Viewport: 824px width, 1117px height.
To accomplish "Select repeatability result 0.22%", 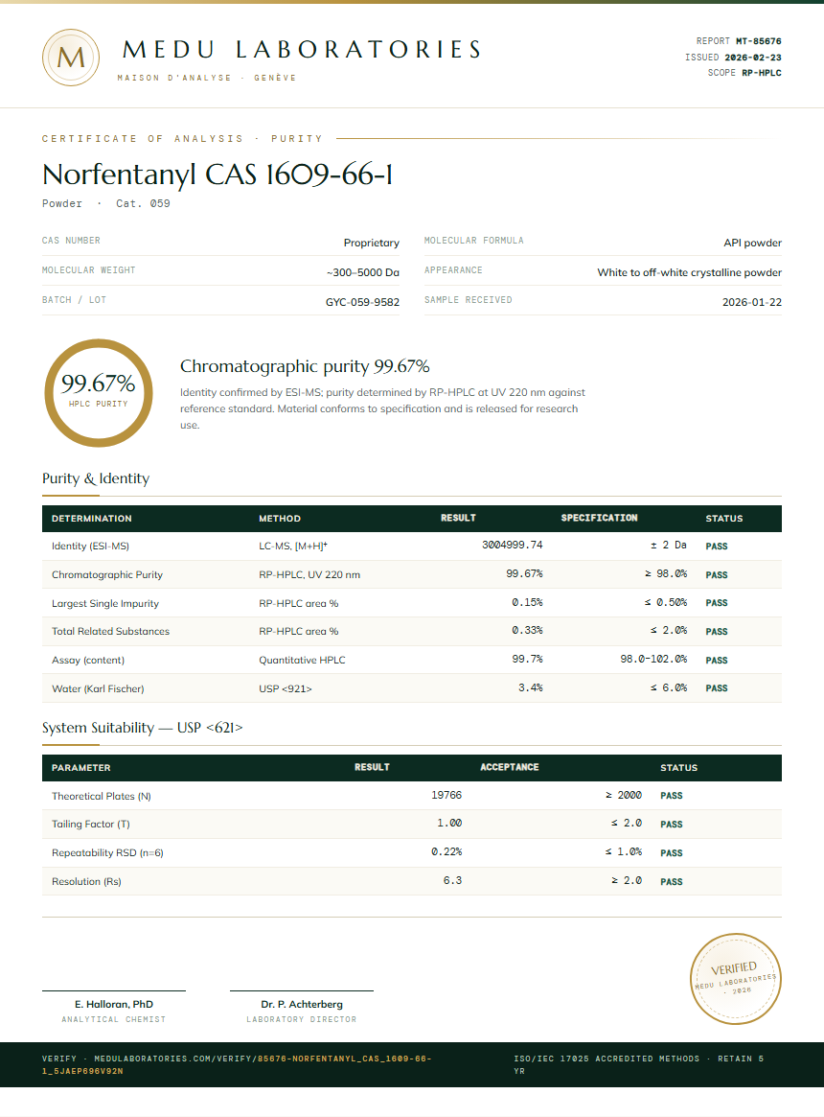I will (x=446, y=851).
